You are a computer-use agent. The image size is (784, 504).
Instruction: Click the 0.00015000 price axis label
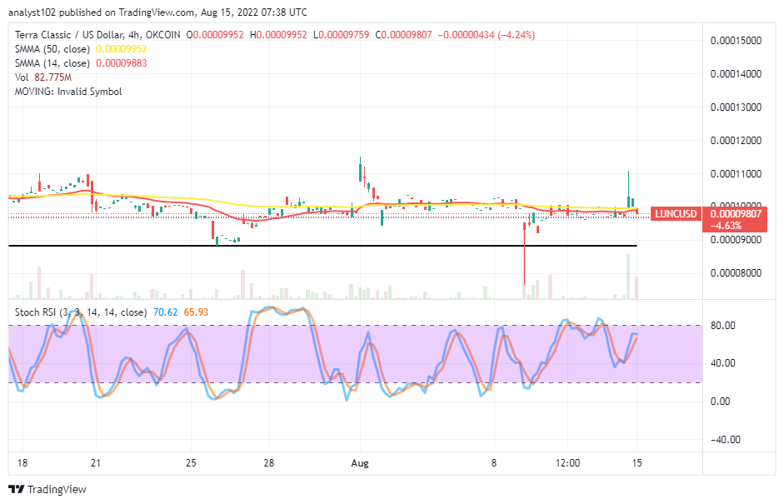(736, 41)
